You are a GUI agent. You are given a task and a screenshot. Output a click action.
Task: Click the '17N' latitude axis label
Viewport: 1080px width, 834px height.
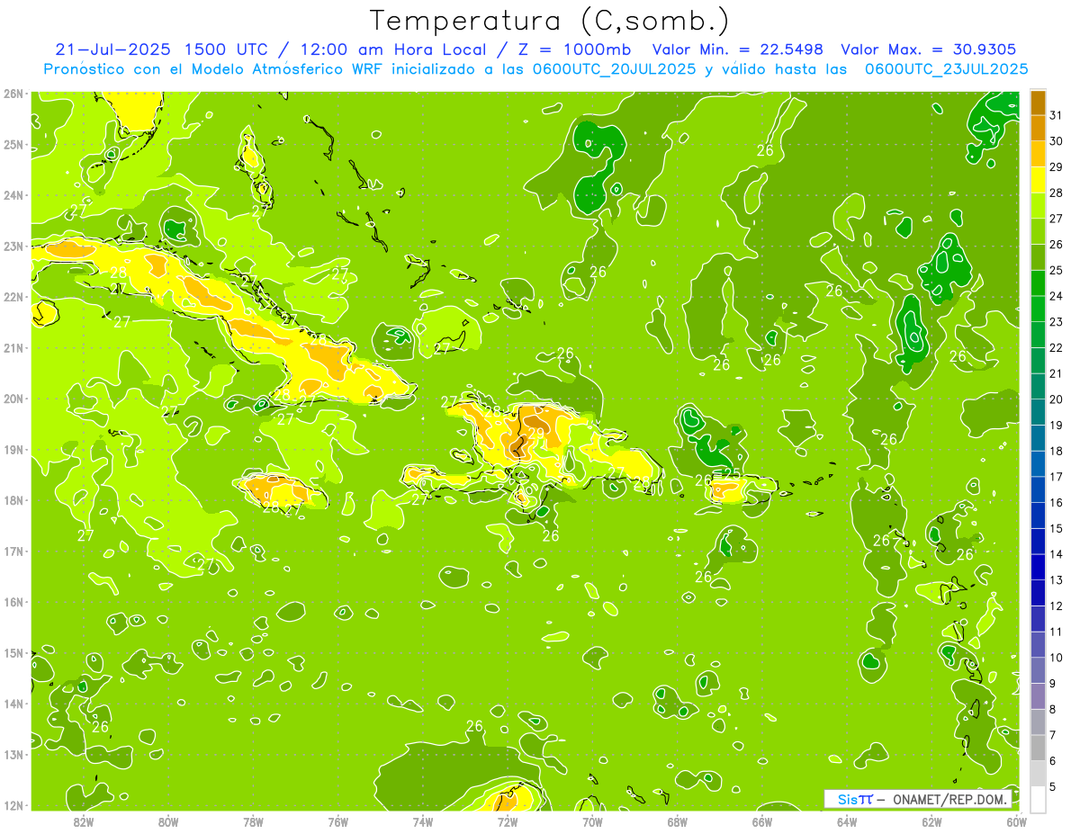point(13,551)
